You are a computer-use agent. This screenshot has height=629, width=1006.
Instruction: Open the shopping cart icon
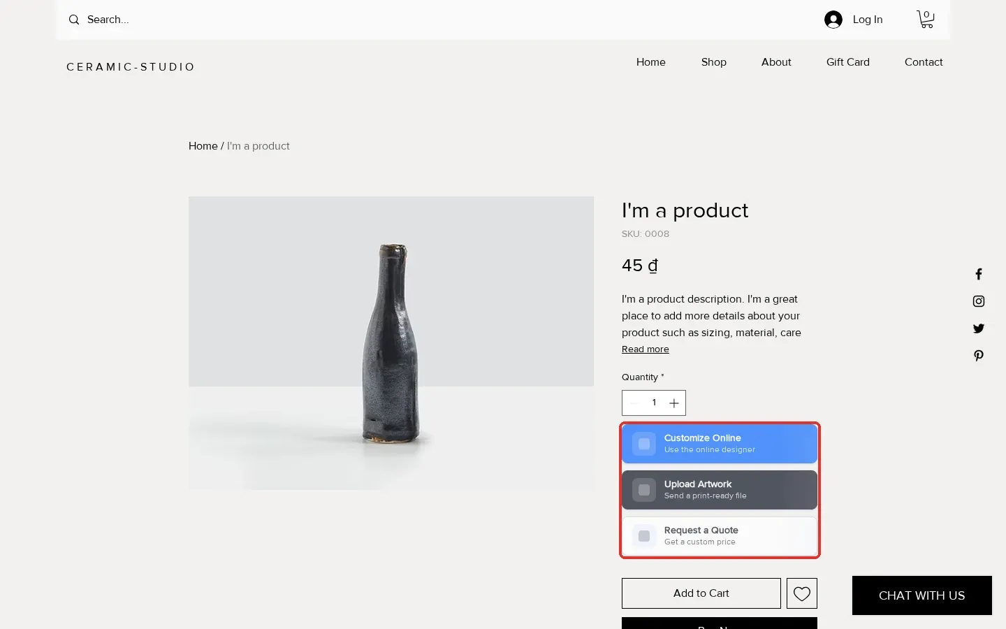(x=926, y=19)
